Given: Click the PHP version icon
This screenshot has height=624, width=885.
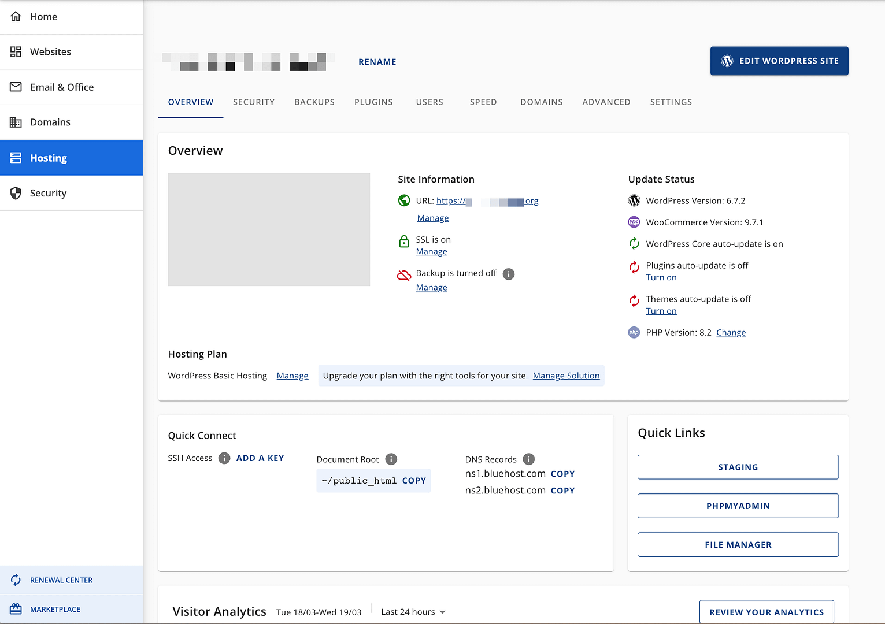Looking at the screenshot, I should [x=634, y=333].
